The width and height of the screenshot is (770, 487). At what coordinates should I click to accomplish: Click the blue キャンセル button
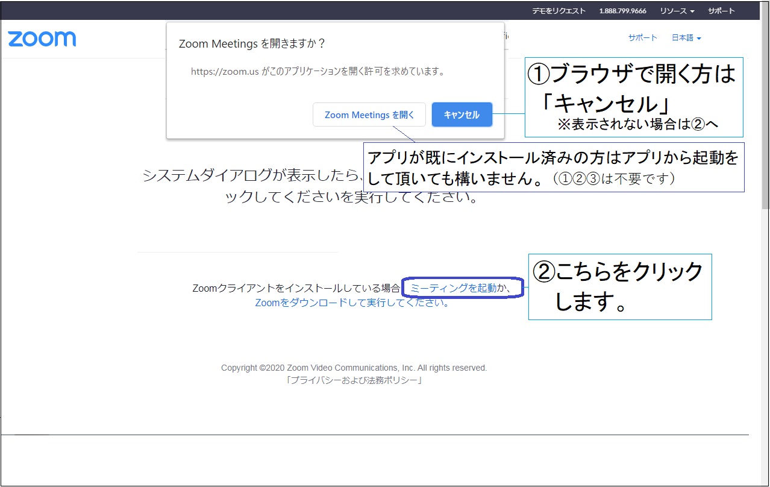pos(462,115)
